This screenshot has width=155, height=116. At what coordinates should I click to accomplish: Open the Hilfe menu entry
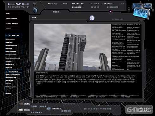click(8, 14)
